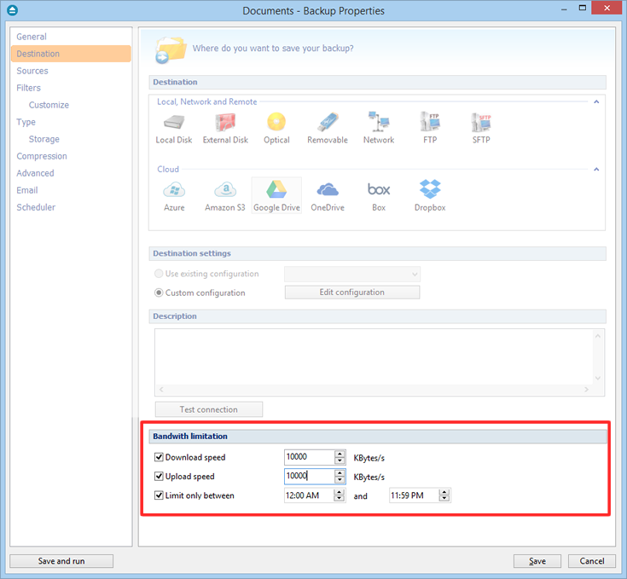Click Save and run

(61, 561)
